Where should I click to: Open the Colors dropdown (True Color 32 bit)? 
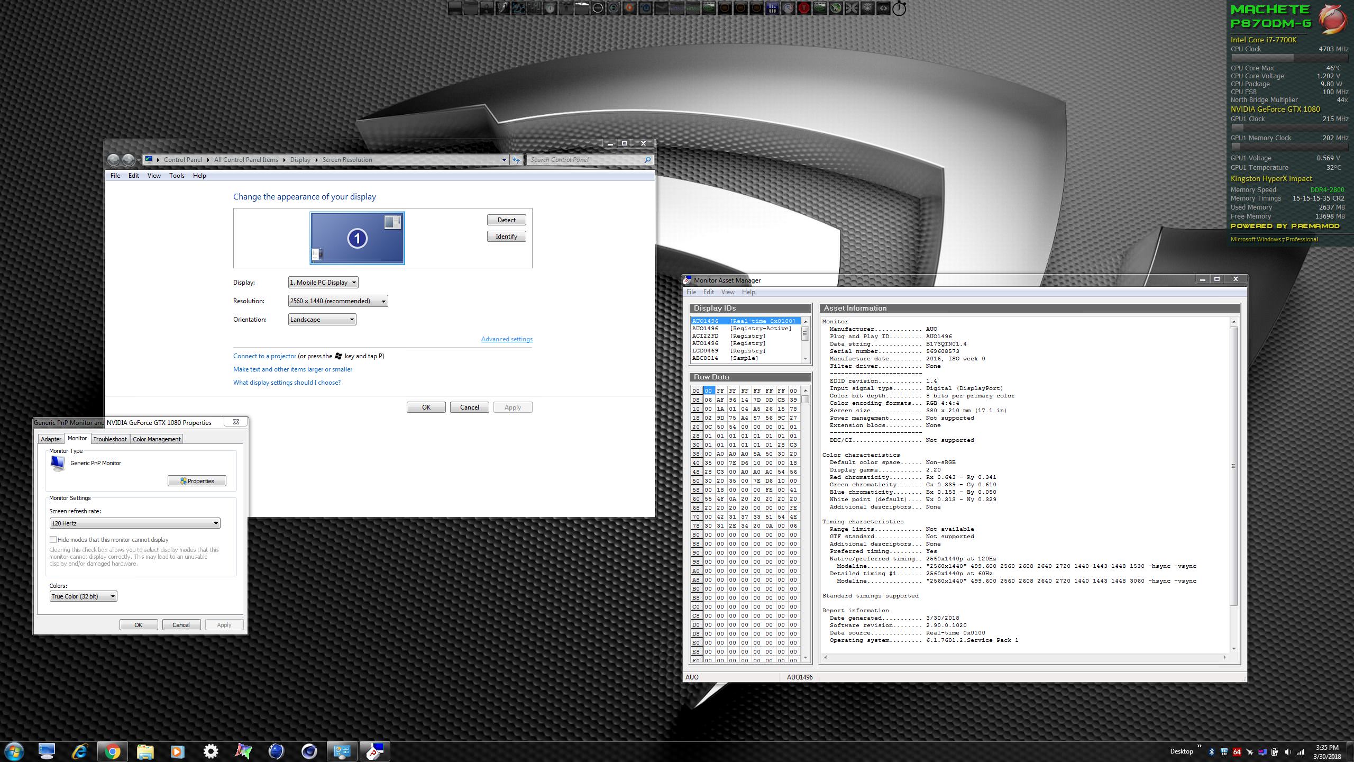coord(83,596)
